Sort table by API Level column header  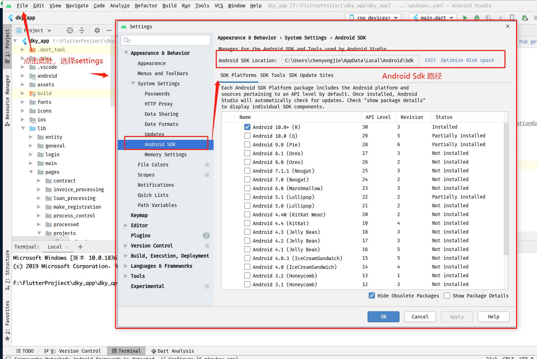coord(378,117)
